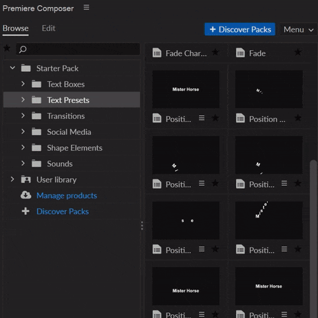Click inside the search input field

pyautogui.click(x=78, y=49)
